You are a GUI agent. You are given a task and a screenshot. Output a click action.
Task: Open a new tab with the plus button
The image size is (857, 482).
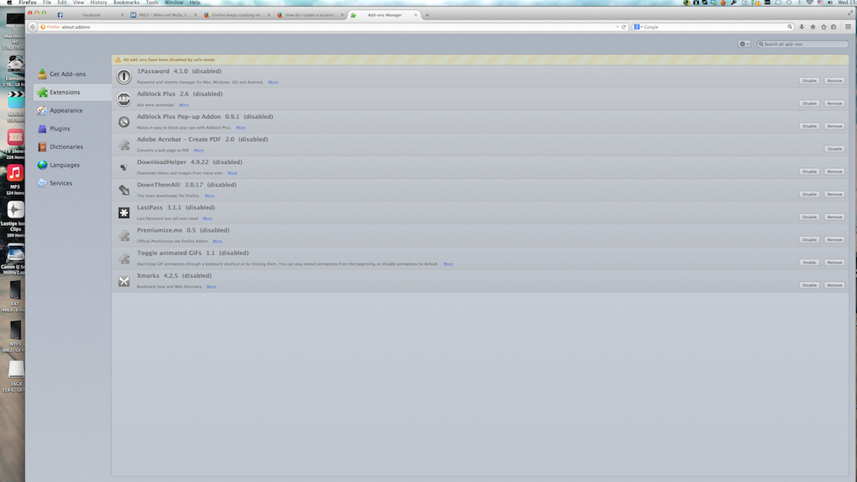click(427, 15)
